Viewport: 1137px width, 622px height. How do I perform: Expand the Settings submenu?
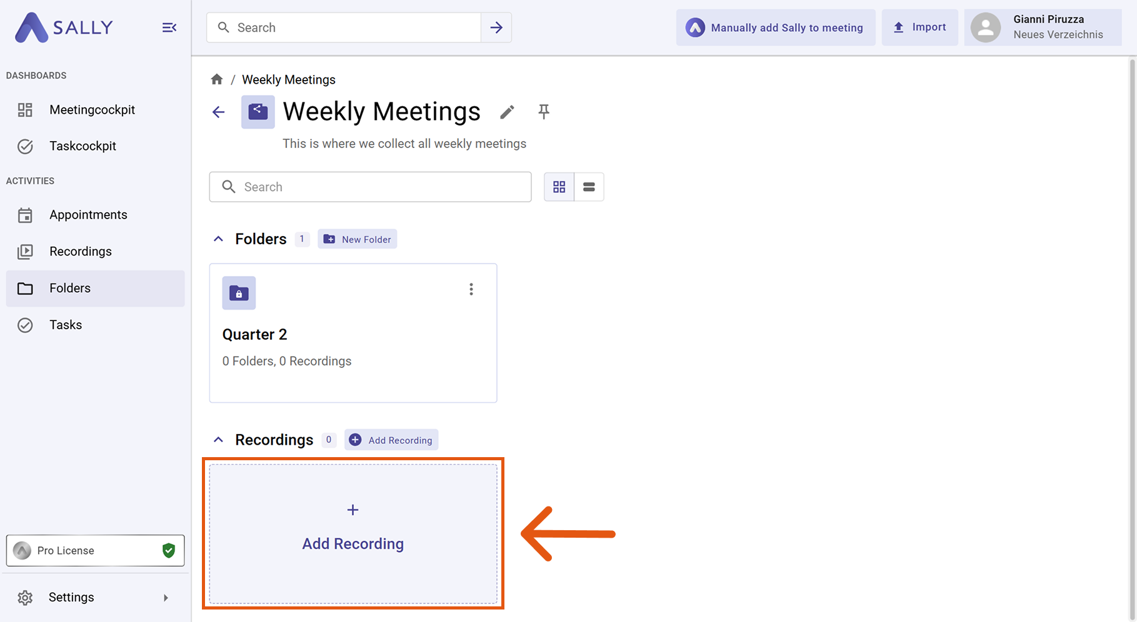166,598
